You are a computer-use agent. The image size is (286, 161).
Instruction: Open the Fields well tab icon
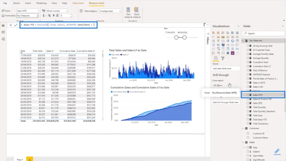[x=216, y=58]
